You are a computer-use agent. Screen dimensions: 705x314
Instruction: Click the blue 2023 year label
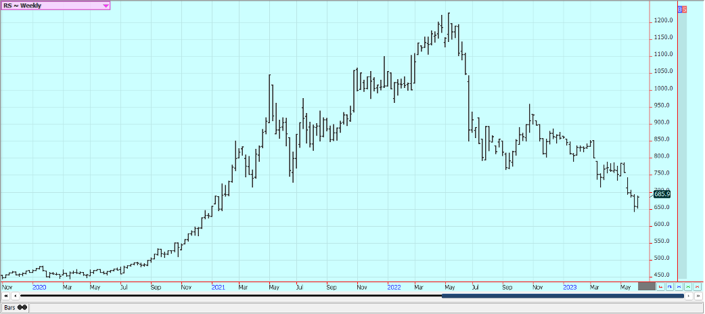point(570,286)
